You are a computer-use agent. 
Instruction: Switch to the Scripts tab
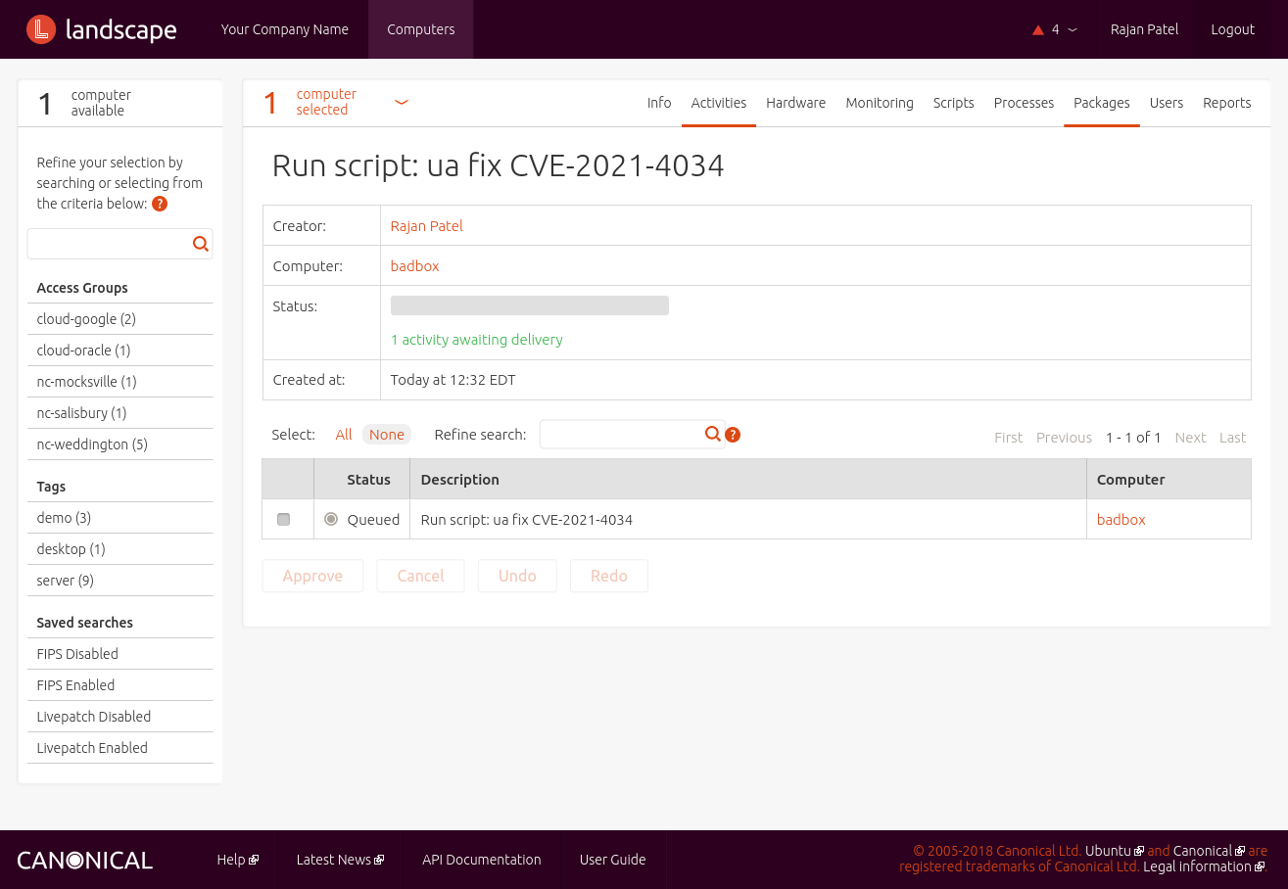pos(953,103)
